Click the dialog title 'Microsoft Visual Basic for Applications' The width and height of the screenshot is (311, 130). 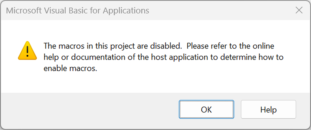click(77, 11)
